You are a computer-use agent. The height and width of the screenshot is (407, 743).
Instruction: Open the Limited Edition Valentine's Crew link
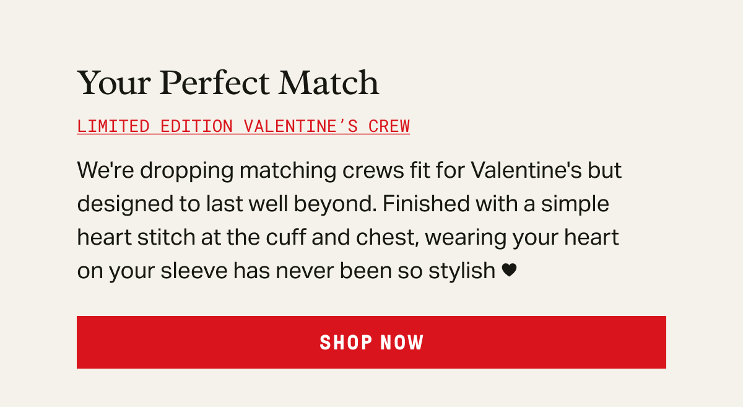click(x=243, y=126)
